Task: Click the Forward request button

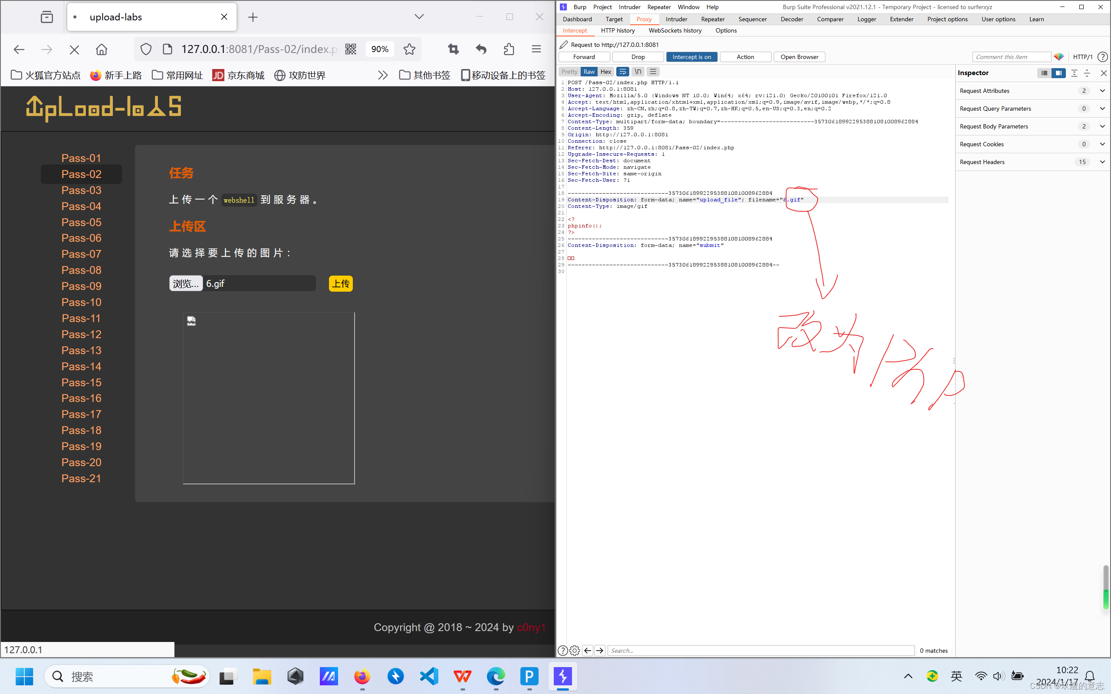Action: pos(584,57)
